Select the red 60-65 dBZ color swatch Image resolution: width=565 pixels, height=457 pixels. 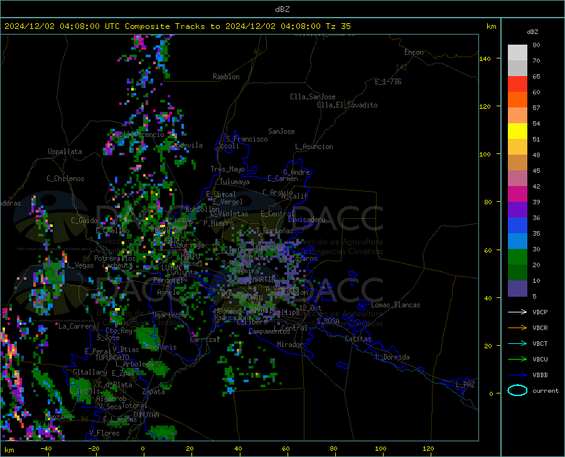point(517,84)
